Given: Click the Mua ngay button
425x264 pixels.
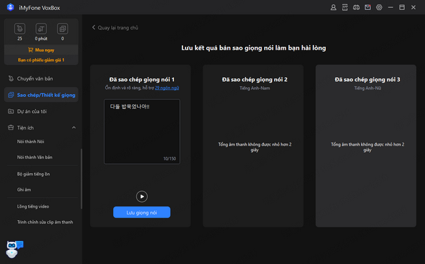Looking at the screenshot, I should pyautogui.click(x=41, y=50).
